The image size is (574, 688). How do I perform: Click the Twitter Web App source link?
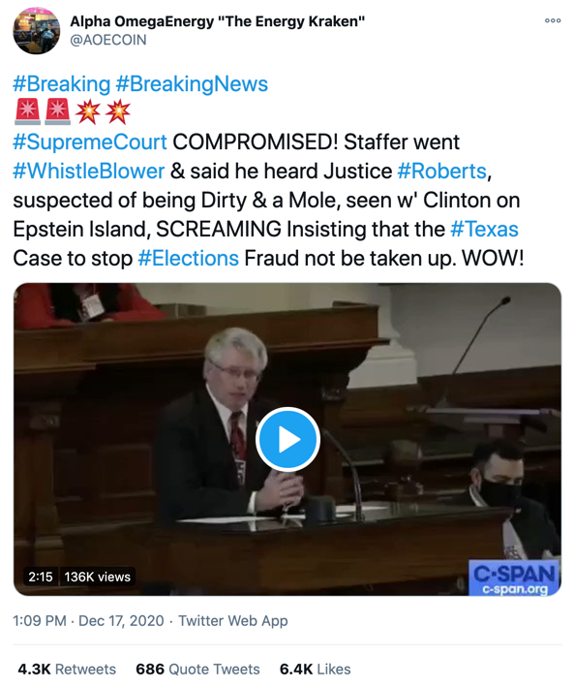(x=233, y=620)
